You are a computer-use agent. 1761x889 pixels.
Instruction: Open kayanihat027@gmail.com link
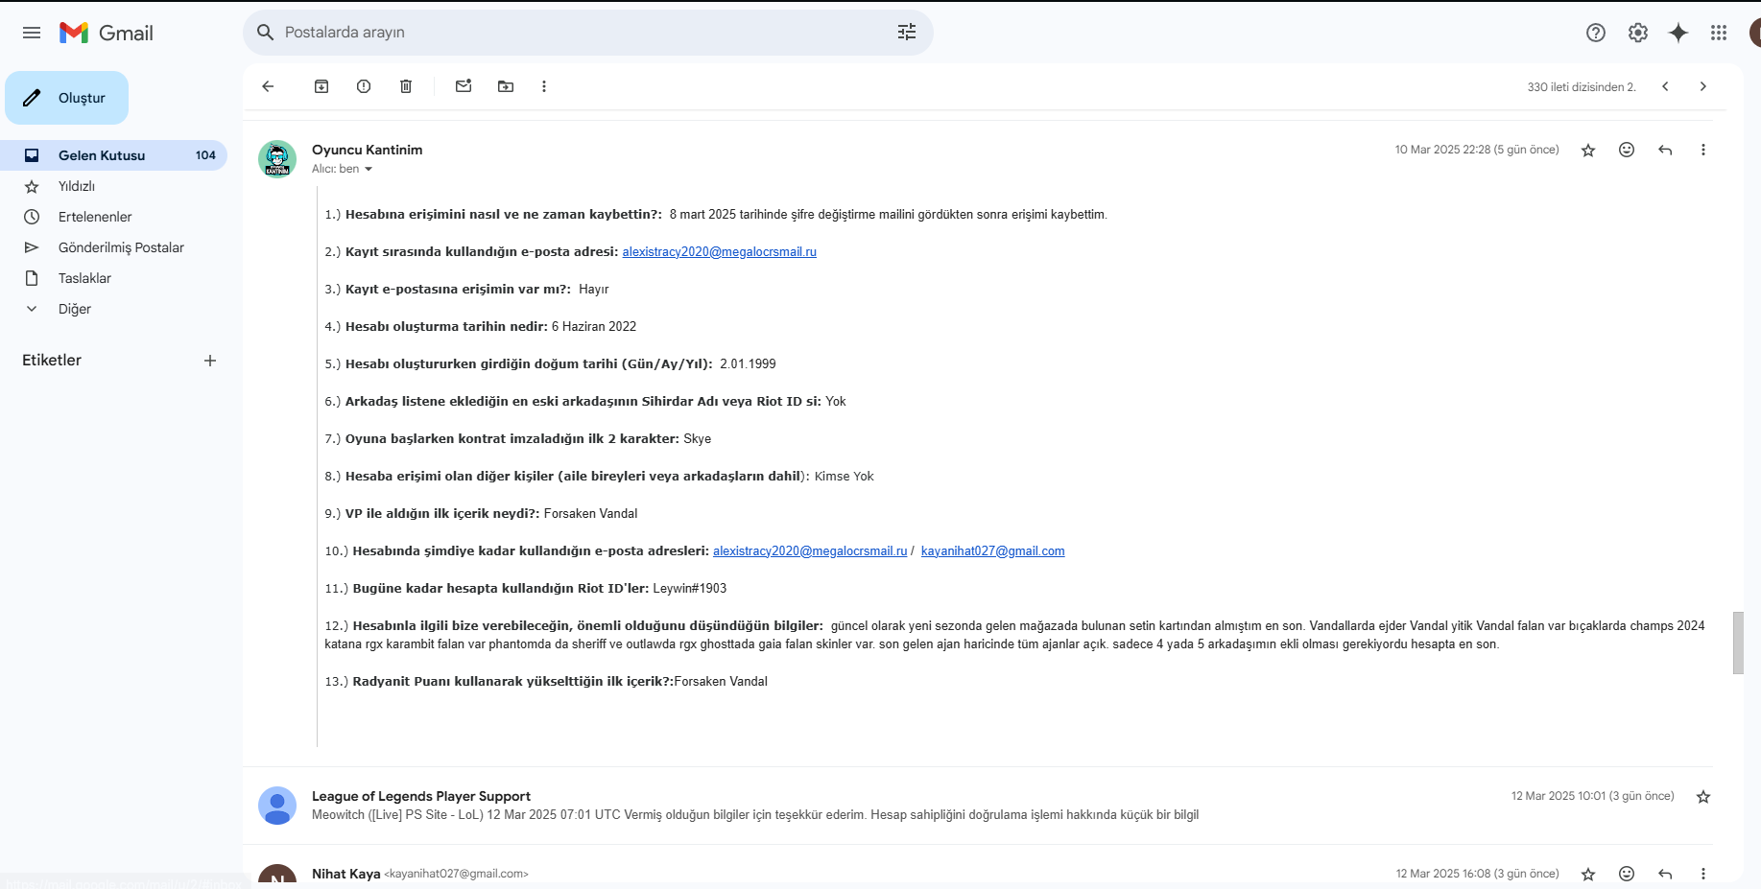click(992, 551)
